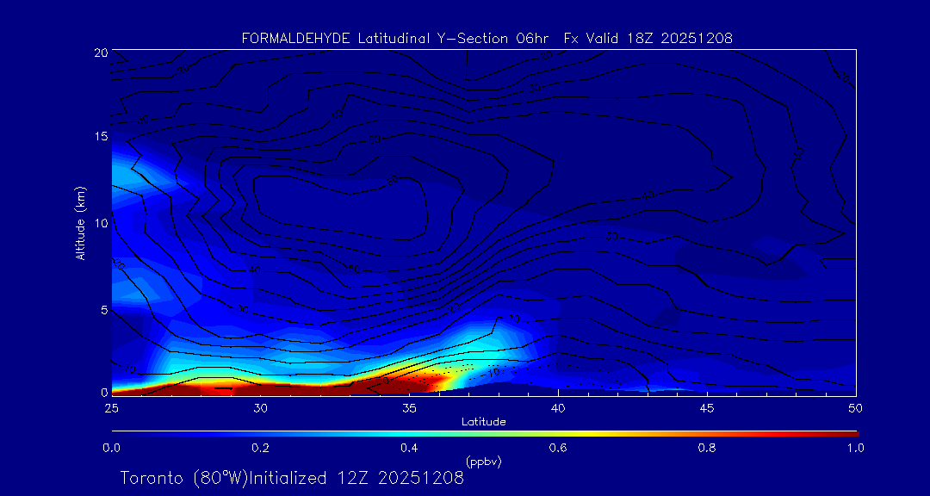This screenshot has width=930, height=496.
Task: Click latitude axis tick label 25
Action: (111, 408)
